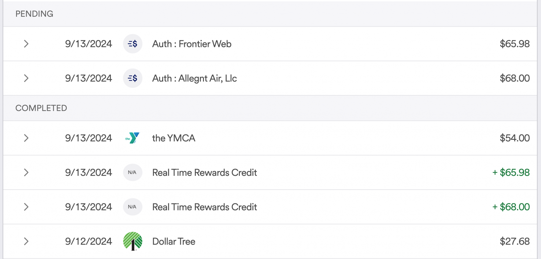Image resolution: width=541 pixels, height=259 pixels.
Task: Expand the YMCA transaction row chevron
Action: 26,138
